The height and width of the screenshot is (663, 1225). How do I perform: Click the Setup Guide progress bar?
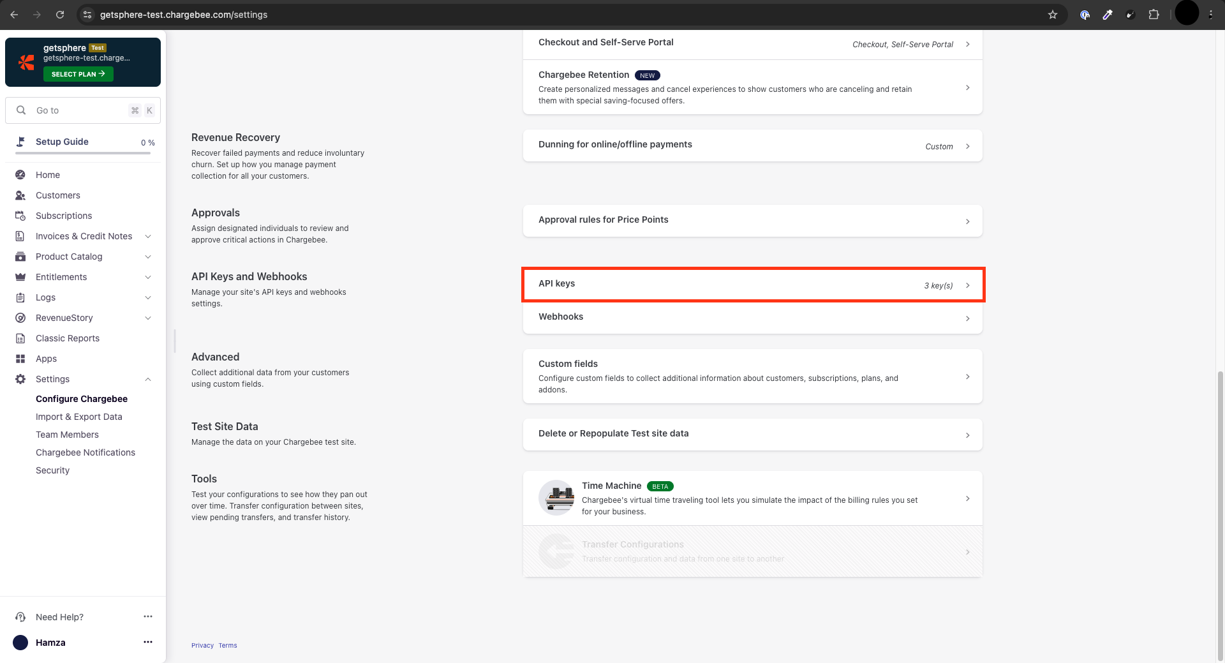click(x=83, y=153)
